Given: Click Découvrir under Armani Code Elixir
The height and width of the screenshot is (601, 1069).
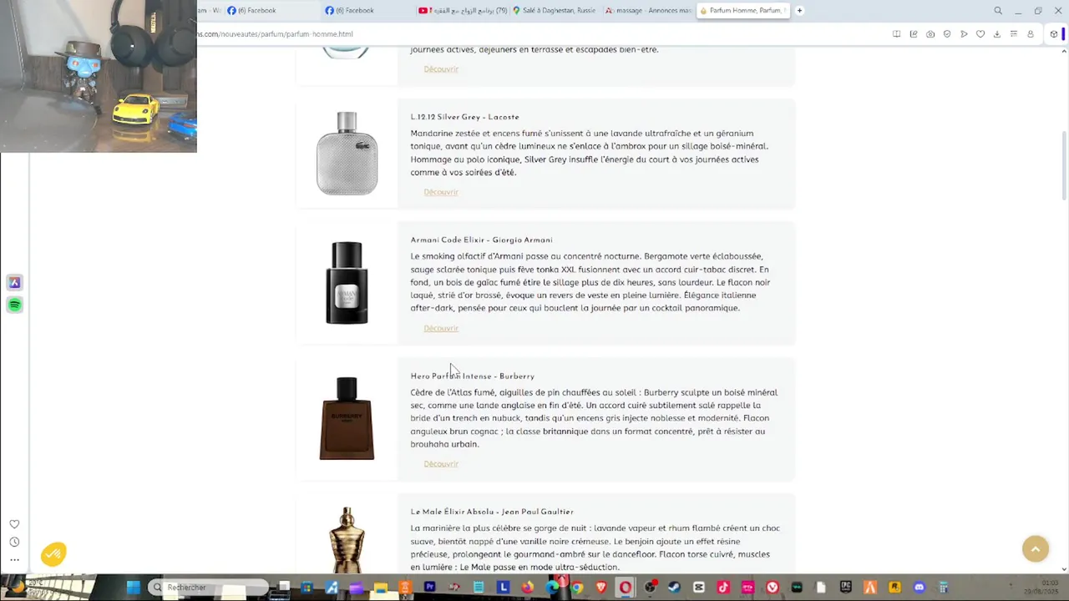Looking at the screenshot, I should [441, 328].
